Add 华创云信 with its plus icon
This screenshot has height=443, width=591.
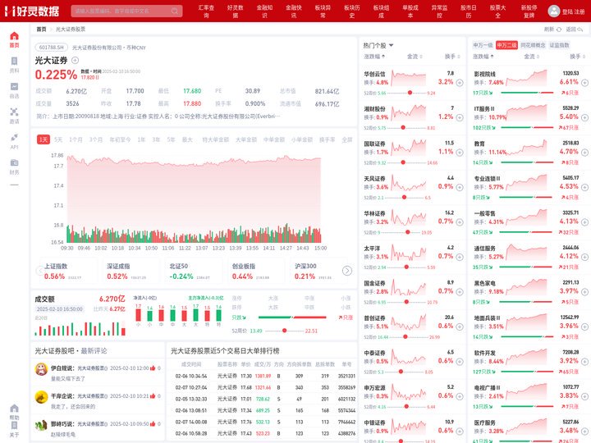tap(460, 83)
